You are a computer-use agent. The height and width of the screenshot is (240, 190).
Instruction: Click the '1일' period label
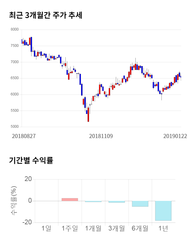46,228
